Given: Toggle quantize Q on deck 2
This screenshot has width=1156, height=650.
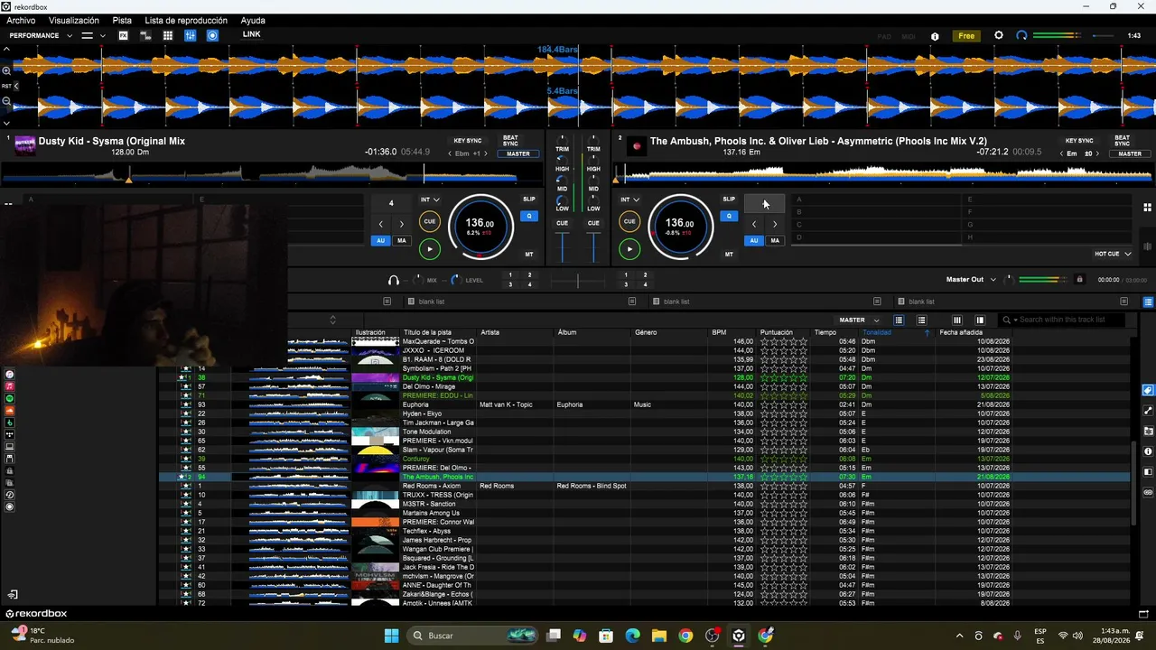Looking at the screenshot, I should (x=729, y=216).
